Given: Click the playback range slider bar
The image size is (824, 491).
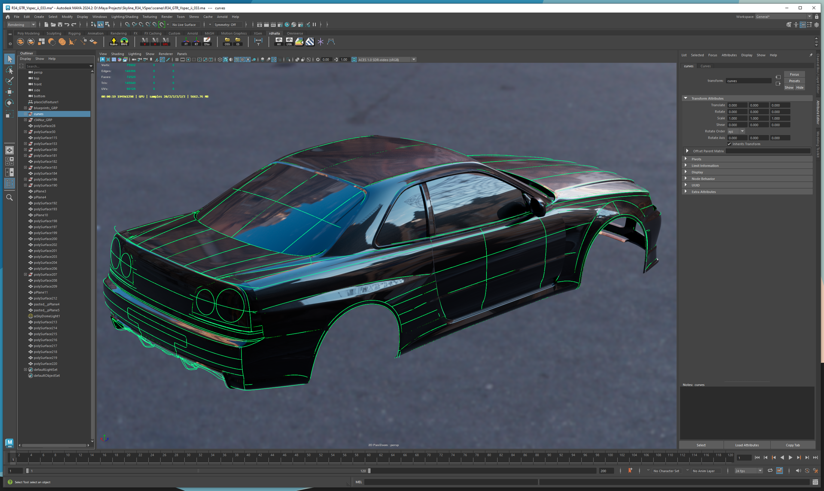Looking at the screenshot, I should [198, 471].
